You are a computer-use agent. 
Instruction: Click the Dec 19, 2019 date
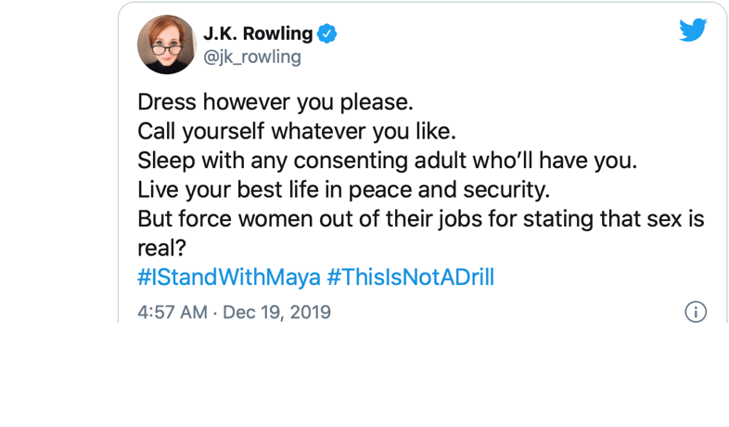pos(277,312)
